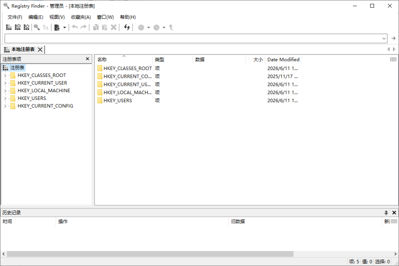Click the import/export document icon
The image size is (399, 266).
57,27
